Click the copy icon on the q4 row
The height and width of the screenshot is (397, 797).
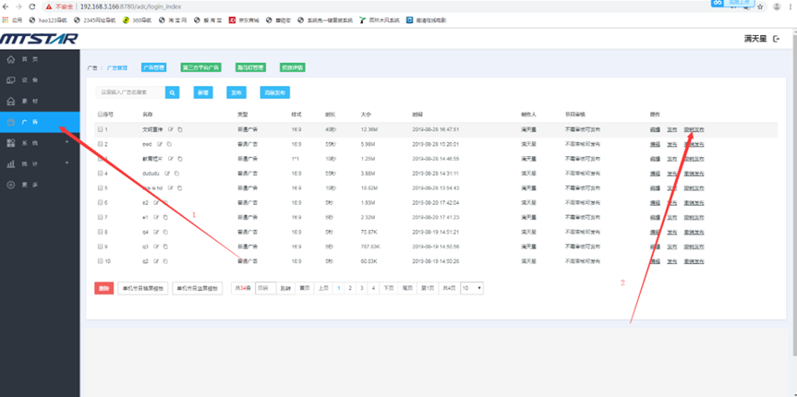point(163,232)
